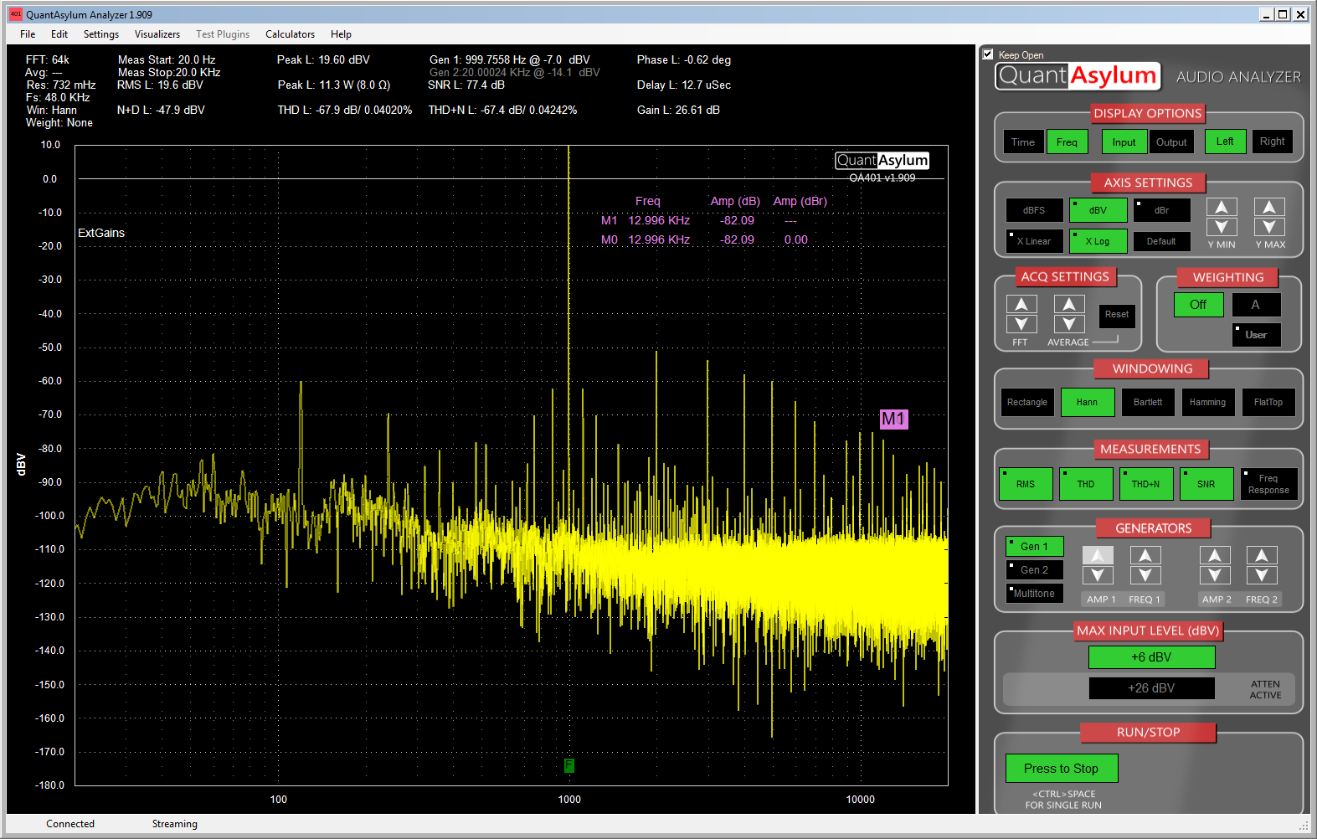Open the Visualizers menu
This screenshot has width=1317, height=839.
click(x=157, y=34)
